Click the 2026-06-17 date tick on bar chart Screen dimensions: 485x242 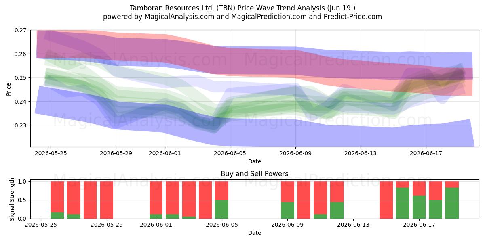(x=420, y=225)
